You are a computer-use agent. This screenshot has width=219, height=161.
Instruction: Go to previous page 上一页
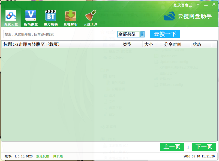172,147
